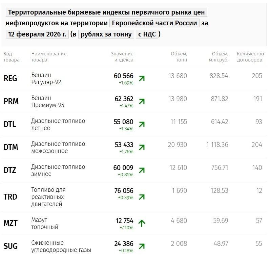The image size is (271, 260).
Task: Click the trend arrow beside DTM index 53 433
Action: tap(142, 148)
